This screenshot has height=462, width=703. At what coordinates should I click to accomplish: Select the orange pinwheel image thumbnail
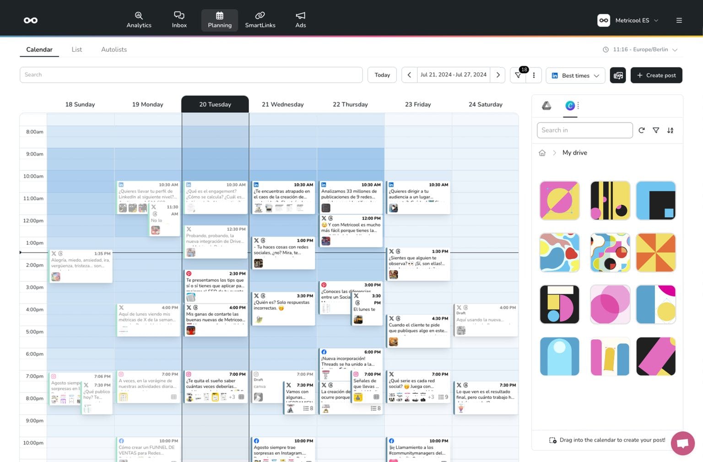pyautogui.click(x=655, y=252)
